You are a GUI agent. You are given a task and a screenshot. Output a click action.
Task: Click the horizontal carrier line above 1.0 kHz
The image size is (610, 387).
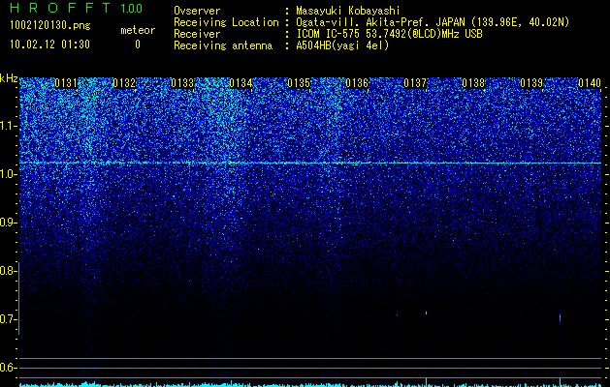click(310, 163)
